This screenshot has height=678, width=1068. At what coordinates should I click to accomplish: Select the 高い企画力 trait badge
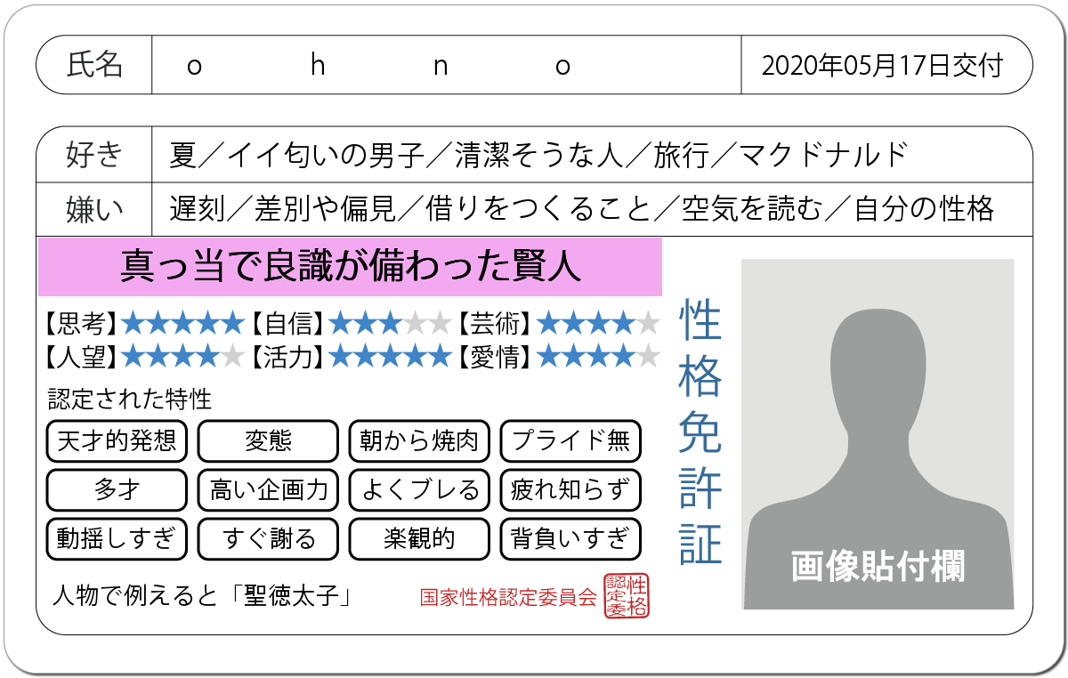click(x=268, y=490)
